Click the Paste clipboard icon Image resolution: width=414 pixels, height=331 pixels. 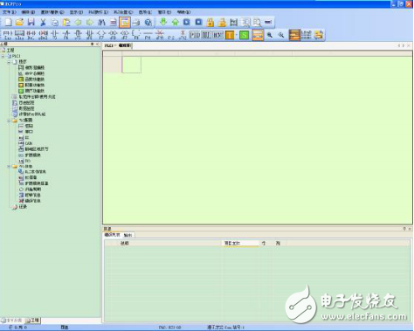pos(66,22)
